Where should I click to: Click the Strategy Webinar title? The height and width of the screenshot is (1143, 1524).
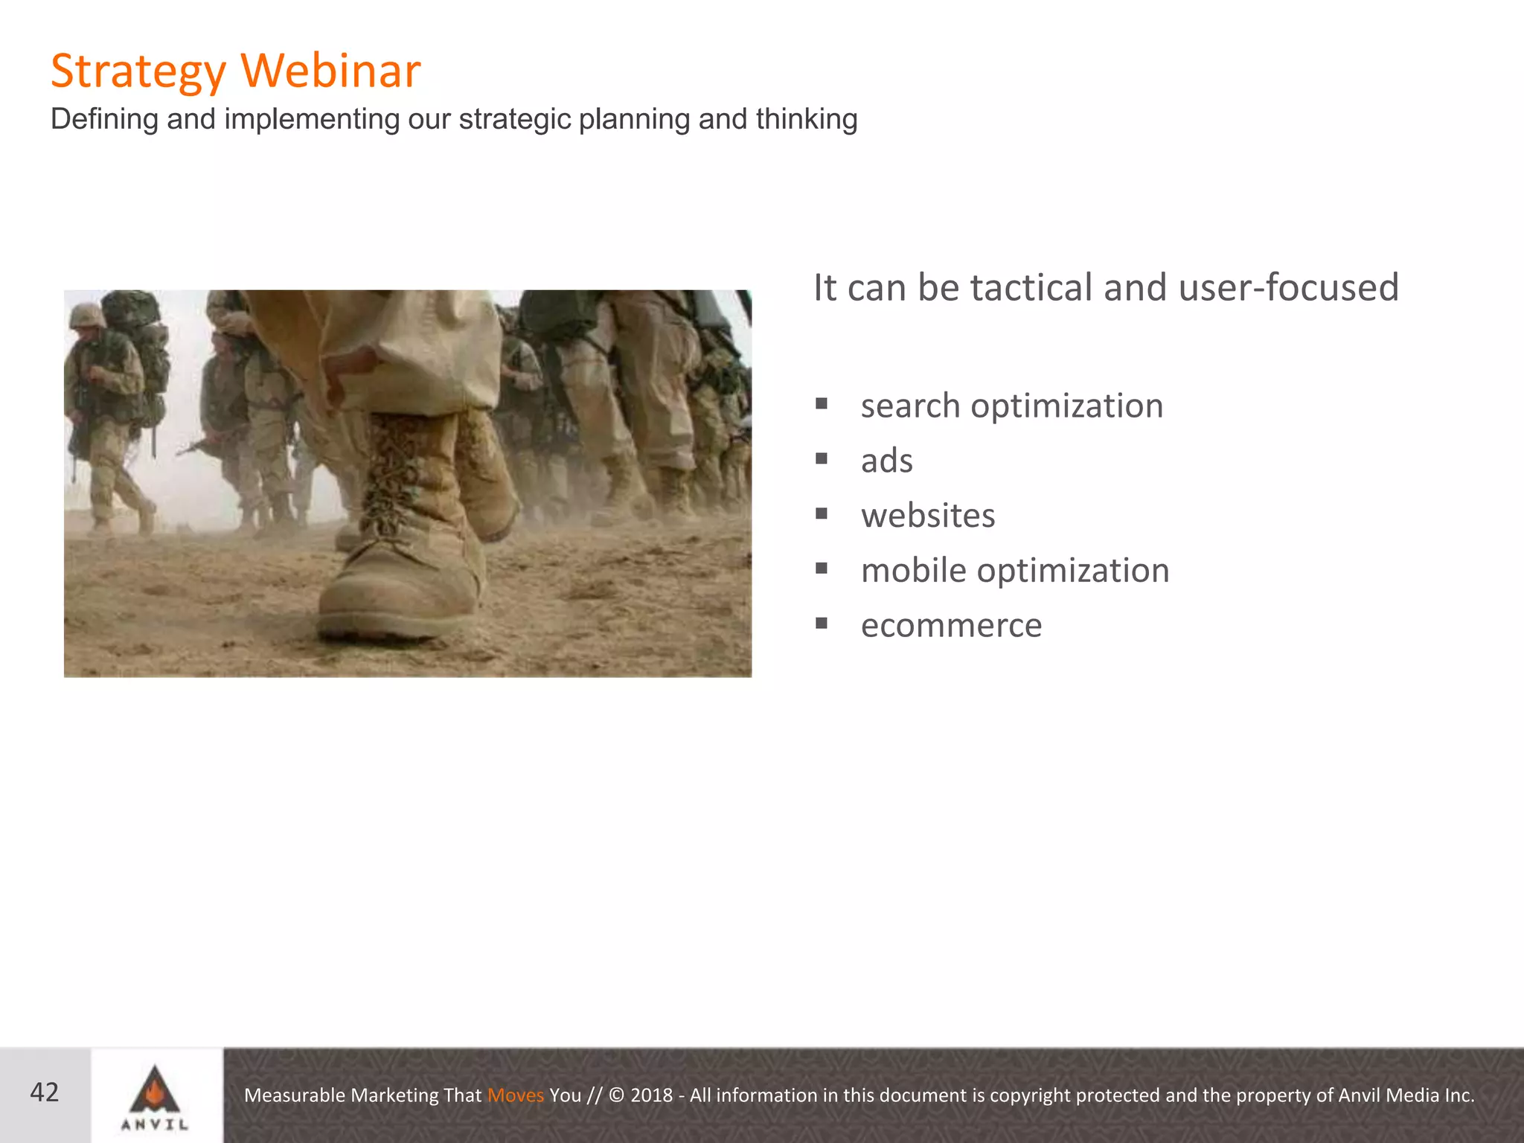235,71
